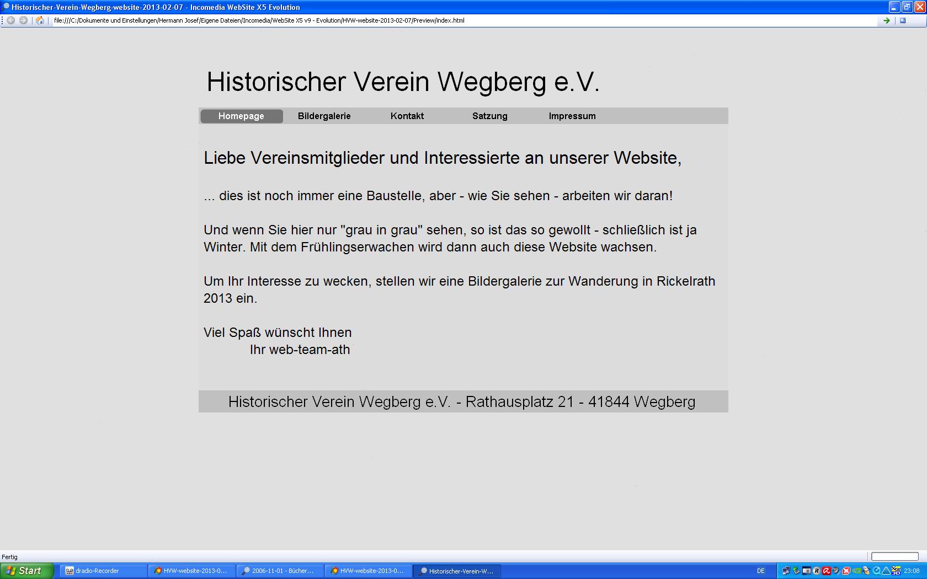
Task: Click the DE language indicator
Action: click(760, 571)
